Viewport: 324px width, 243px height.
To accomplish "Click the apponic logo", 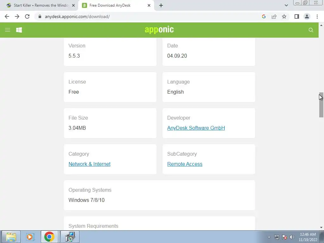I will (x=159, y=30).
